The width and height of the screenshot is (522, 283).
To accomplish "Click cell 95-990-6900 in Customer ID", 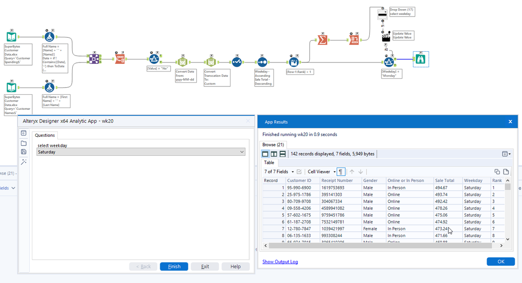I will pos(302,188).
